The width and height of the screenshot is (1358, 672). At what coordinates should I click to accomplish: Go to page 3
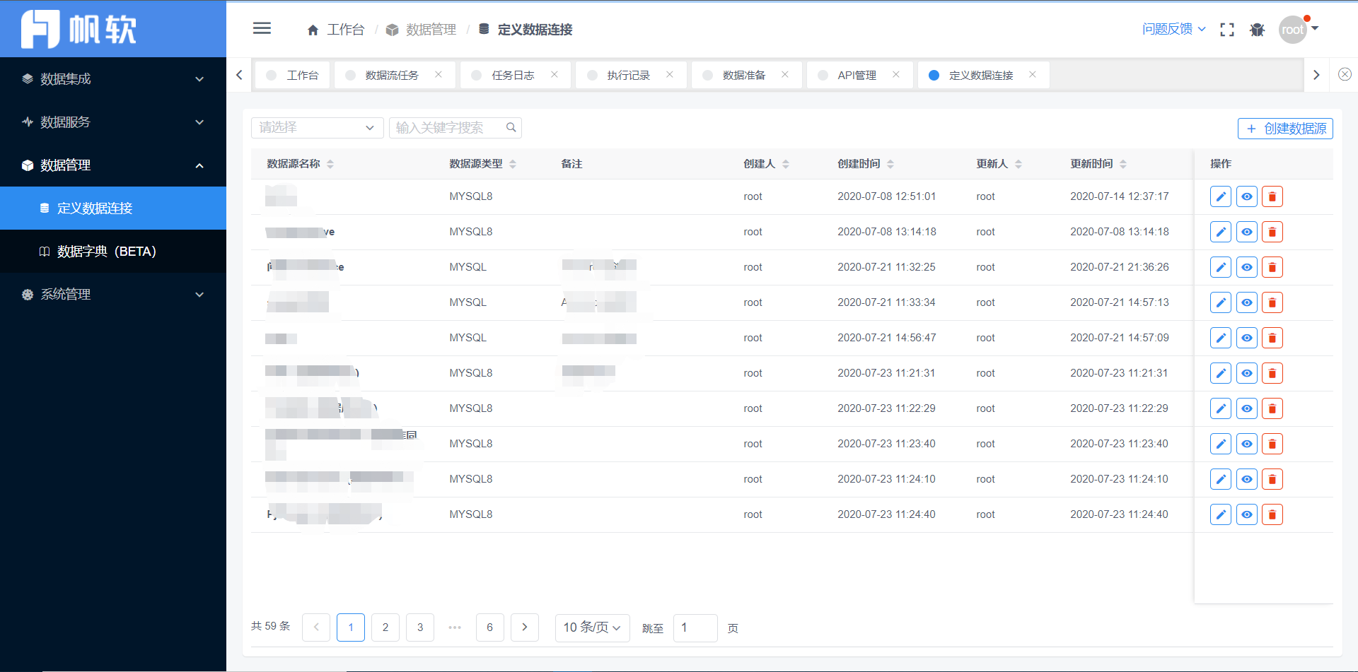point(420,627)
